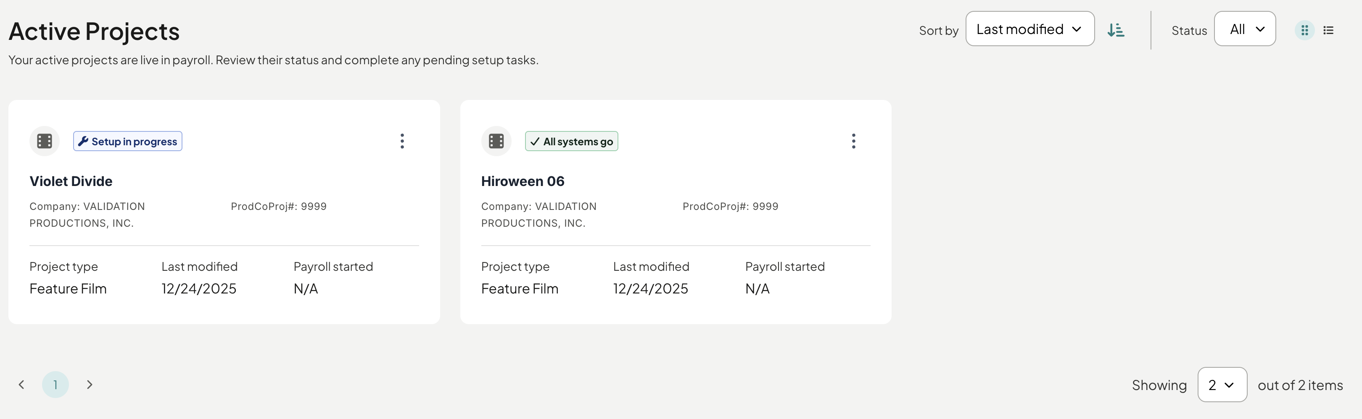
Task: Open the Violet Divide project title
Action: click(x=71, y=181)
